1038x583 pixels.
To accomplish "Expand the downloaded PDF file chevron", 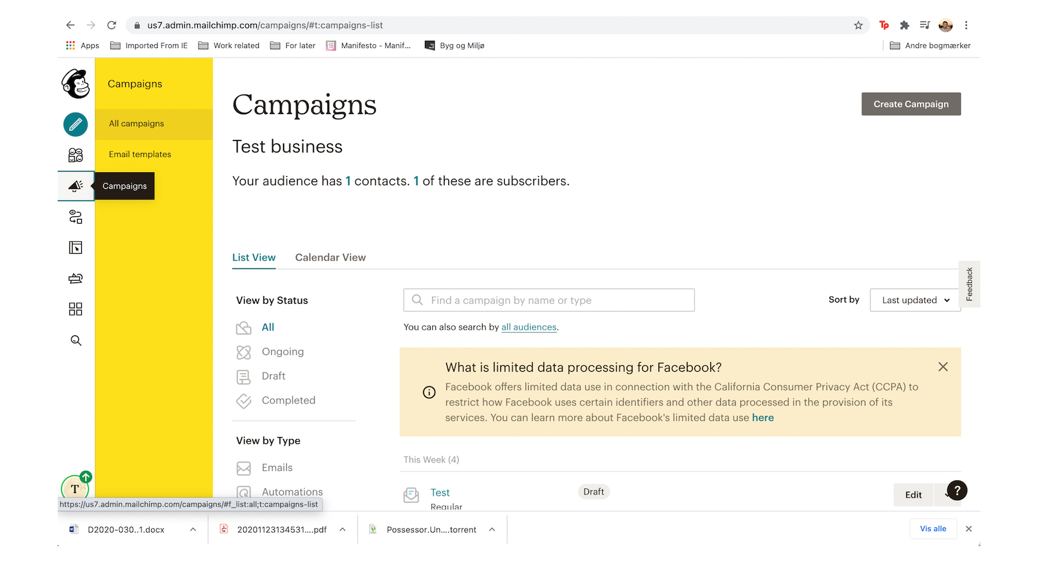I will coord(342,529).
